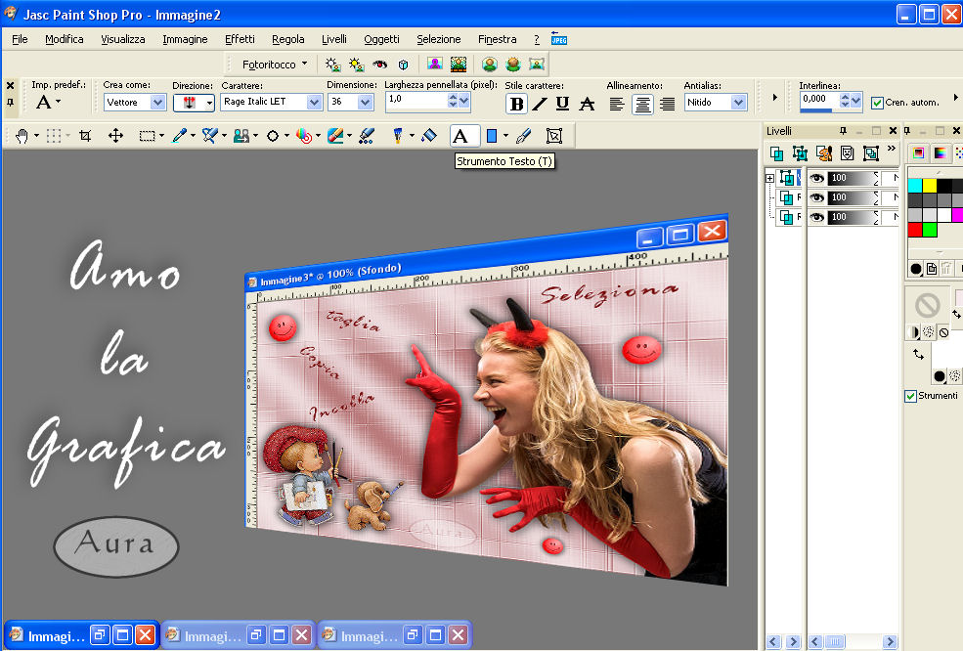Select the Object Selection tool
The width and height of the screenshot is (963, 651).
point(554,136)
